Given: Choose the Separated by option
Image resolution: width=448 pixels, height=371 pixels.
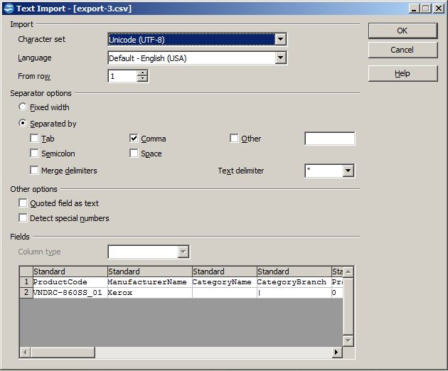Looking at the screenshot, I should click(23, 124).
